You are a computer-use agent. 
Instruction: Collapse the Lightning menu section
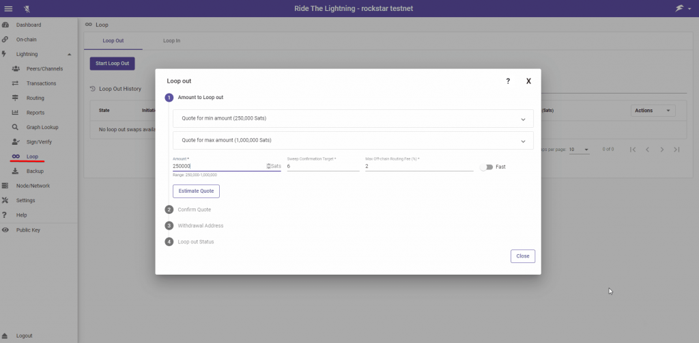point(69,55)
